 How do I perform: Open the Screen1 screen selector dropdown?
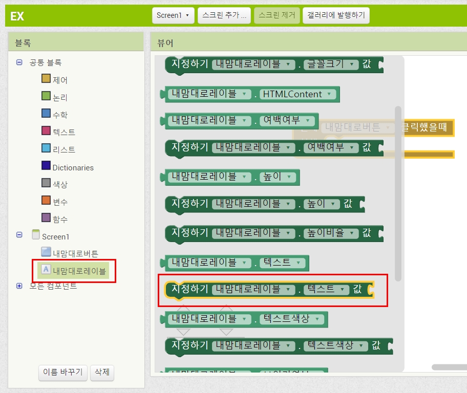click(x=173, y=15)
